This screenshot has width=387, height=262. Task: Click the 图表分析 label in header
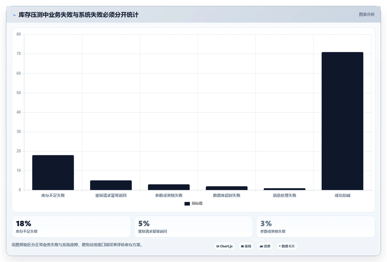click(x=367, y=14)
